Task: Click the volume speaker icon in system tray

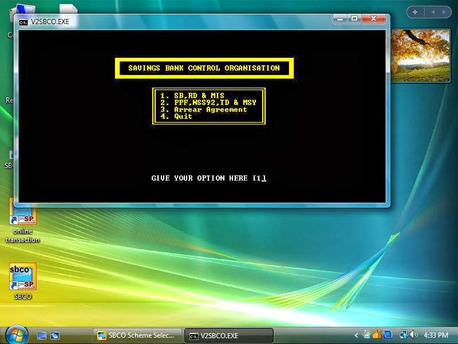Action: click(413, 335)
